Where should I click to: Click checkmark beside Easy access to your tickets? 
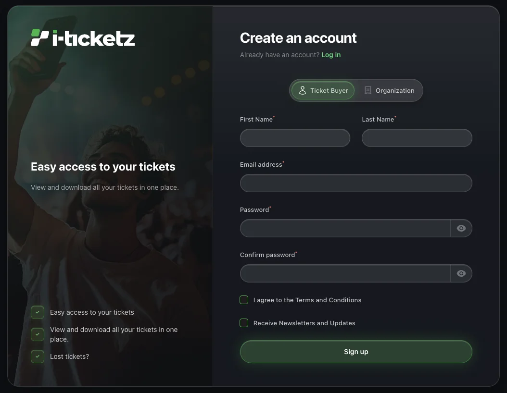(x=38, y=312)
